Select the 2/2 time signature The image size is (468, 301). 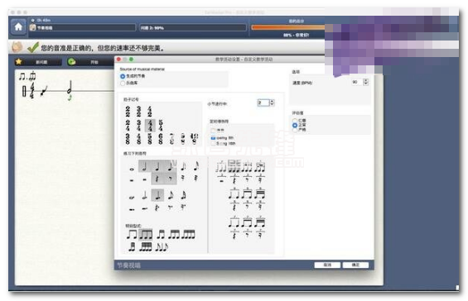click(128, 111)
